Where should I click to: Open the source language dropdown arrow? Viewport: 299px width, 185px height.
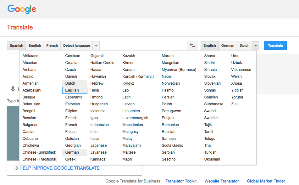pos(96,45)
